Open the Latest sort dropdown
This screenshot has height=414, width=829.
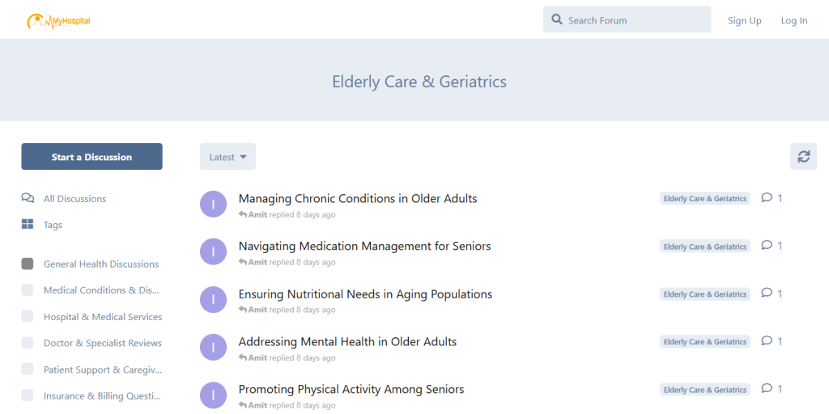pos(227,156)
